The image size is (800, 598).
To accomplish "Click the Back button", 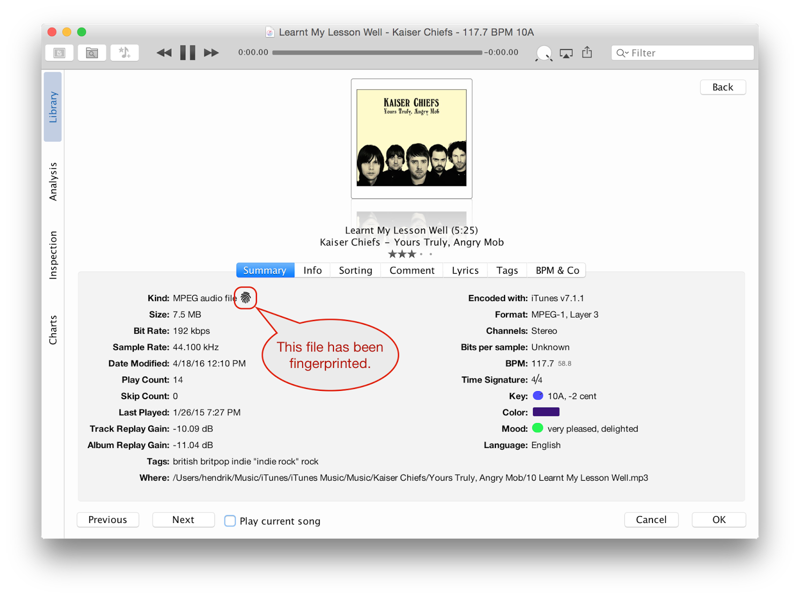I will pyautogui.click(x=722, y=87).
